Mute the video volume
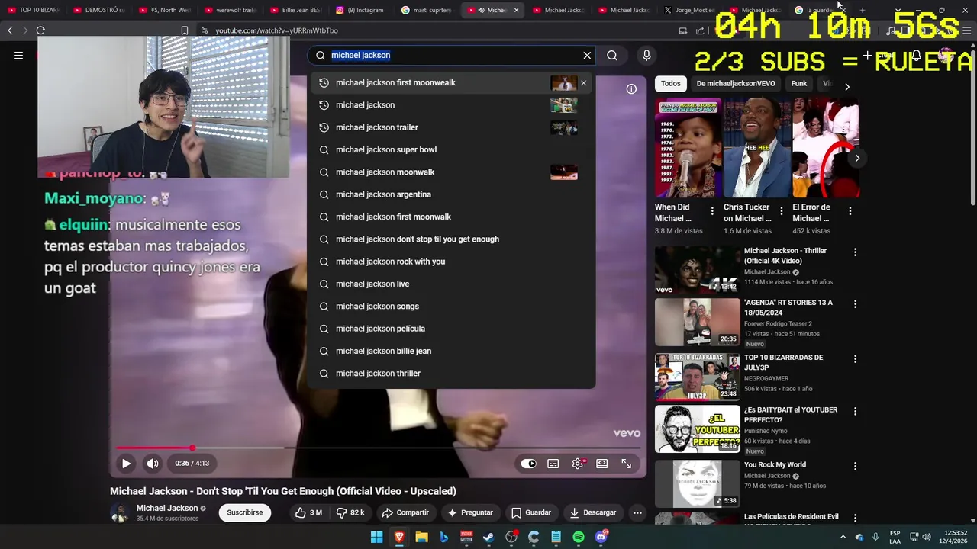 [153, 463]
